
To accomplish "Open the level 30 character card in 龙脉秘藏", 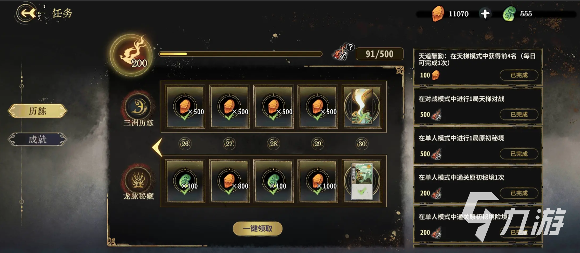I will pos(362,181).
